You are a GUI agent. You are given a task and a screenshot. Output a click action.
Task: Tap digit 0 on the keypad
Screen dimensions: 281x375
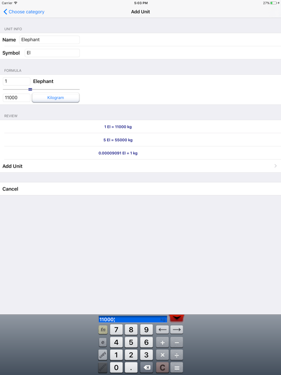coord(117,367)
